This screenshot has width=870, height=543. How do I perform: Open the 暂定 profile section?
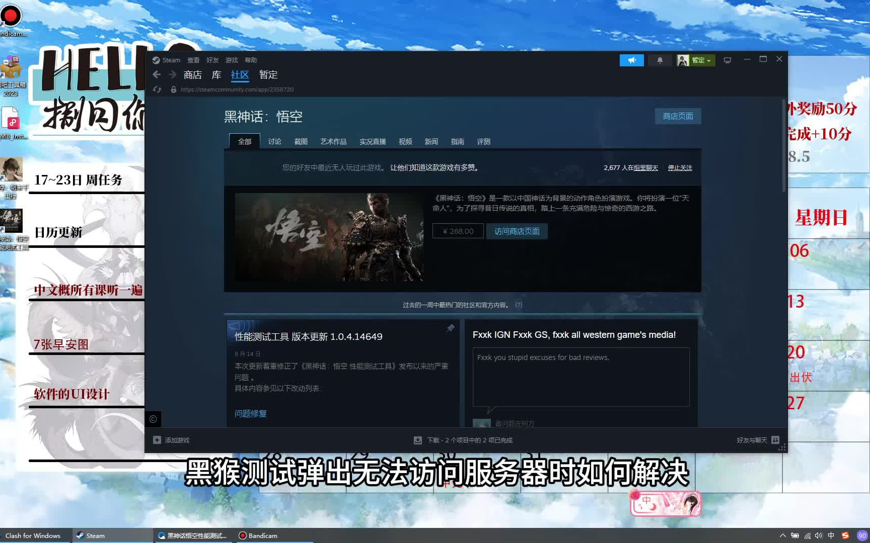pos(268,75)
